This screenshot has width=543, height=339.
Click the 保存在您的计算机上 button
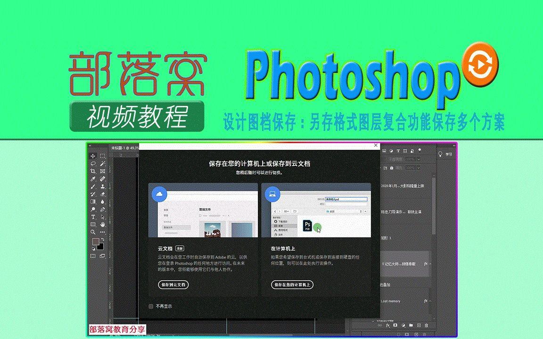click(292, 285)
